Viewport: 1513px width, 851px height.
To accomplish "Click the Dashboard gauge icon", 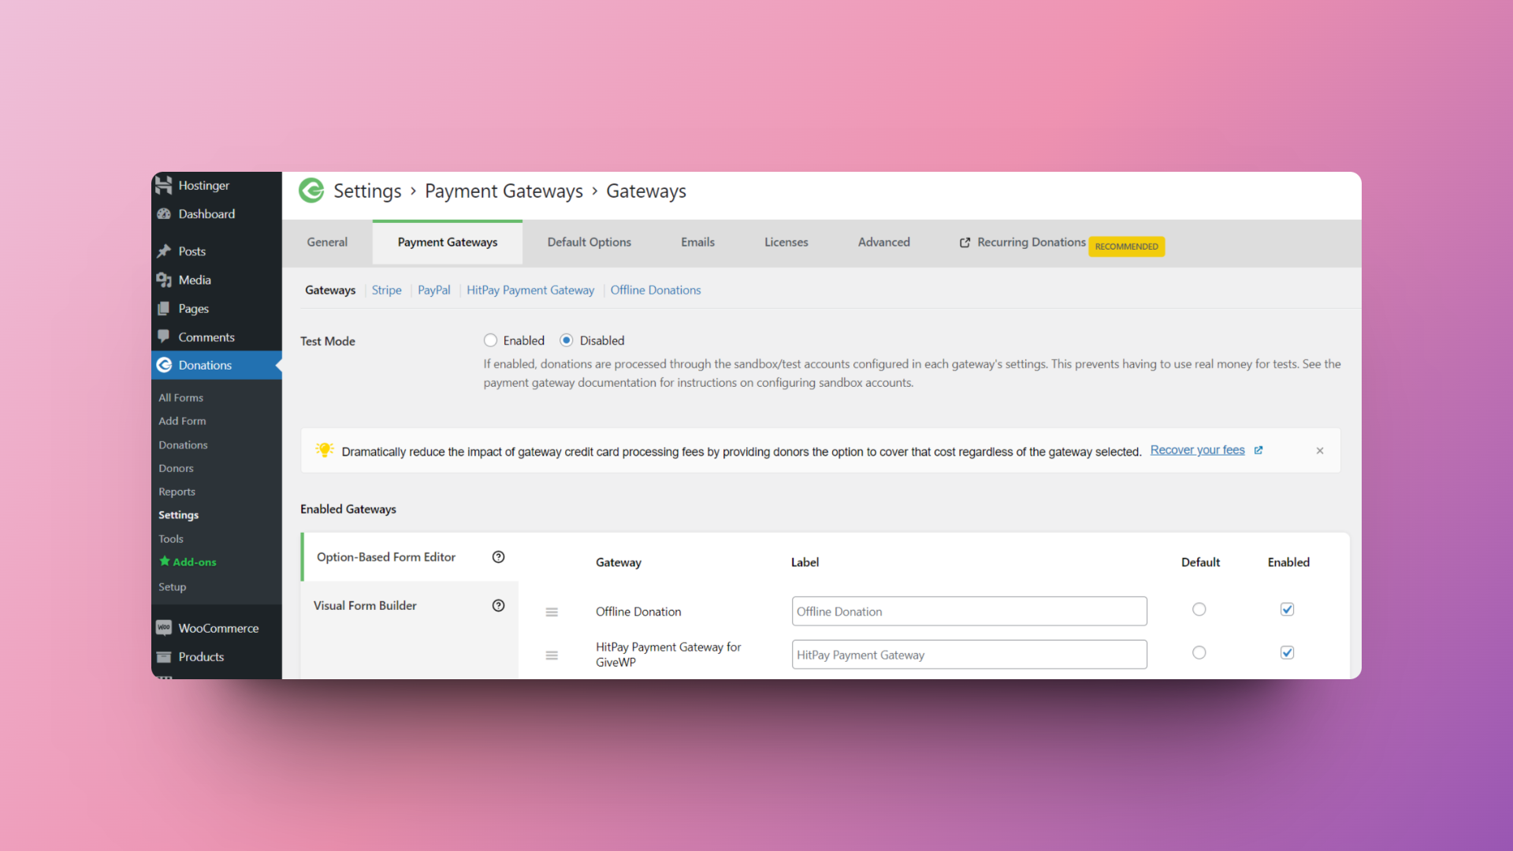I will (x=164, y=214).
